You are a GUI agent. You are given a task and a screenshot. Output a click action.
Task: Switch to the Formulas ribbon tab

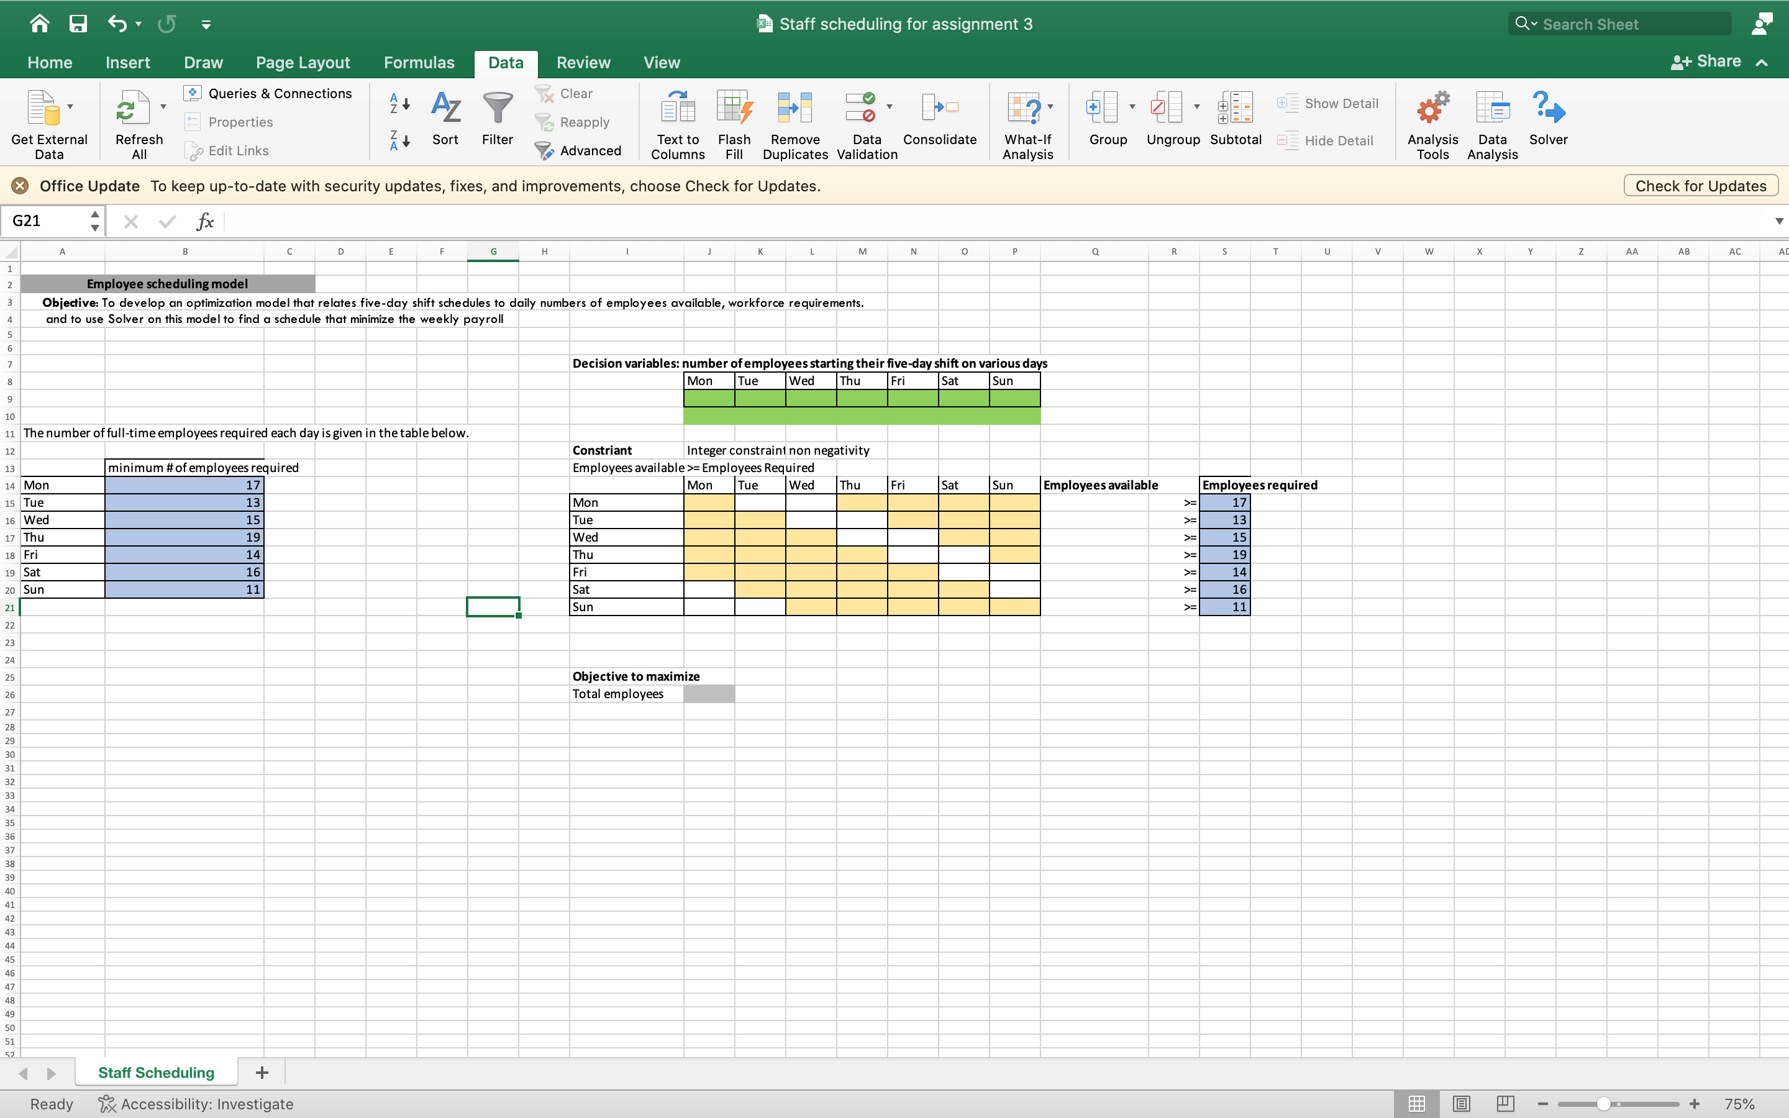(419, 63)
